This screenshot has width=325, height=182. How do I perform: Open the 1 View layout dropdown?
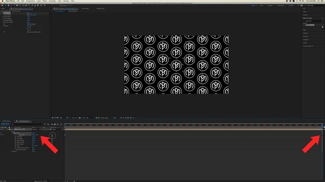[115, 118]
